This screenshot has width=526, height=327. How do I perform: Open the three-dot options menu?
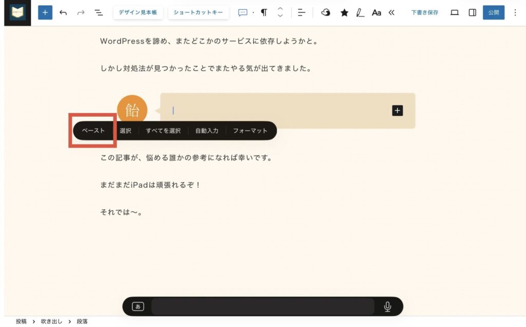515,12
